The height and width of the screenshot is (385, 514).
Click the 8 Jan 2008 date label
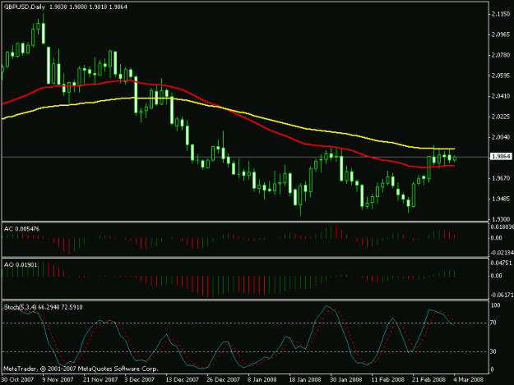[262, 379]
